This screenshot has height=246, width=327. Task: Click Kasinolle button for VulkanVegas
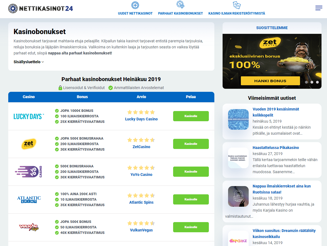click(x=191, y=227)
